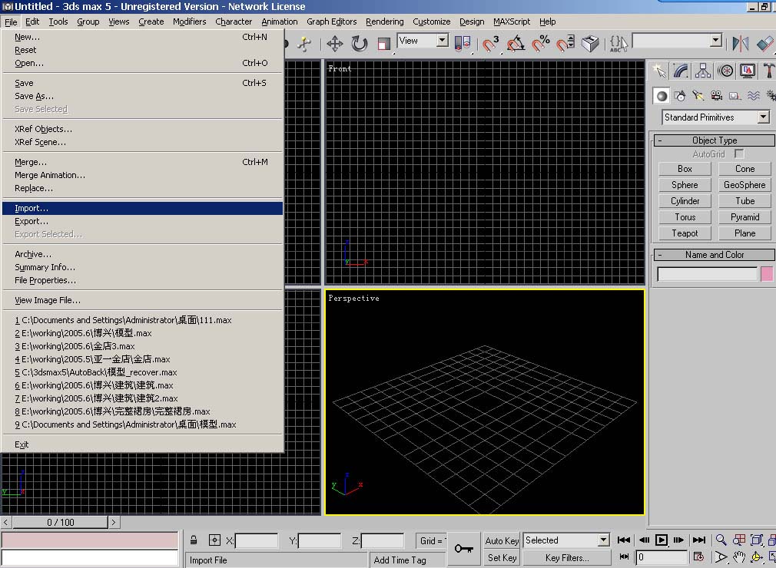Click the object name input field
The height and width of the screenshot is (568, 776).
click(x=707, y=274)
